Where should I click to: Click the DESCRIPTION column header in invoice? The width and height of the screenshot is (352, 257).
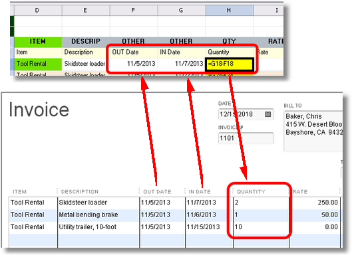pyautogui.click(x=80, y=192)
